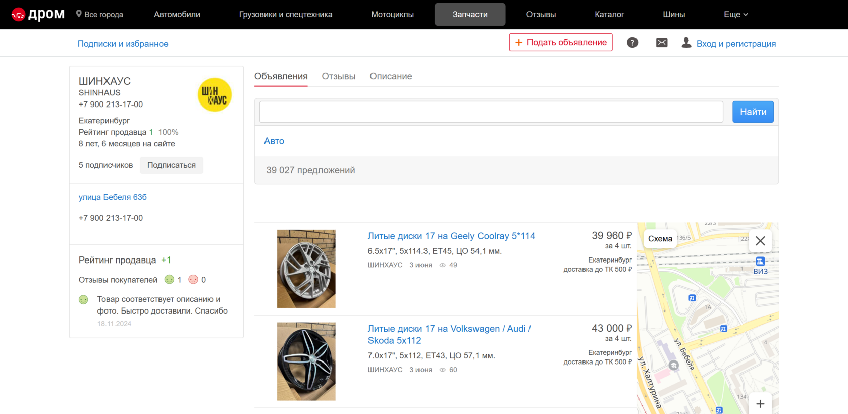Image resolution: width=848 pixels, height=414 pixels.
Task: Click seller rating 100% value
Action: (x=168, y=132)
